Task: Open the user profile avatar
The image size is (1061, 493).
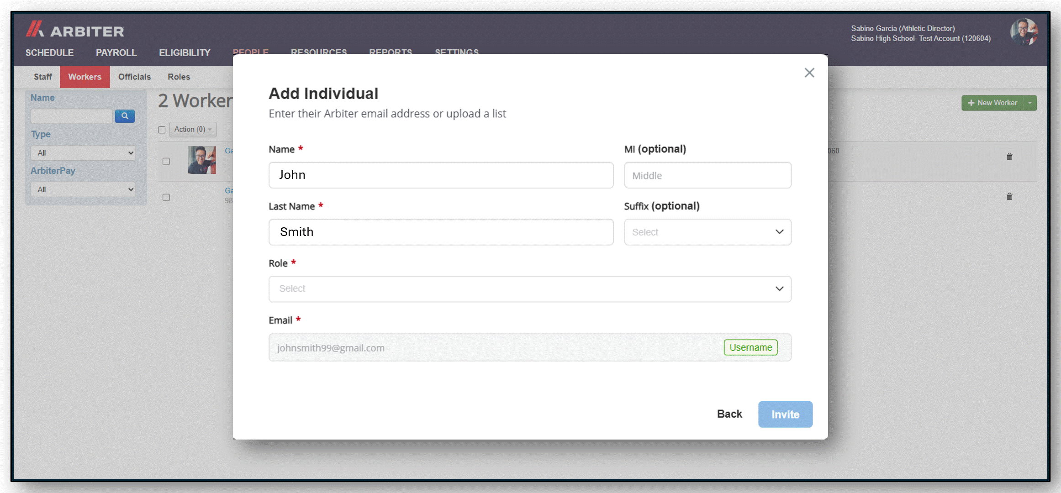Action: coord(1024,32)
